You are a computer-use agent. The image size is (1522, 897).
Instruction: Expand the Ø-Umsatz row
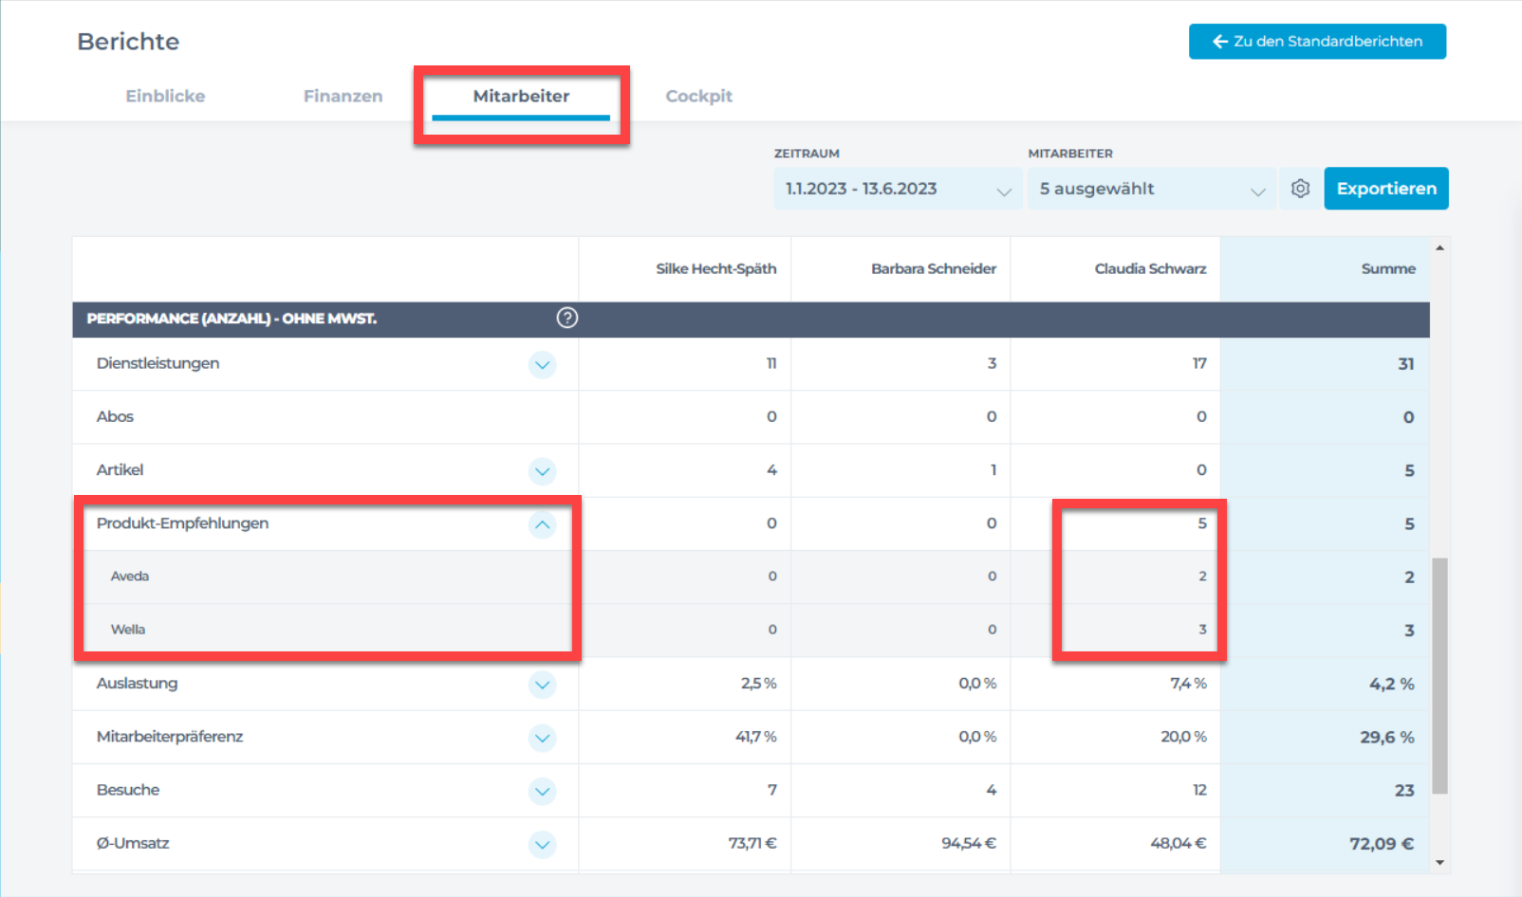pos(542,844)
